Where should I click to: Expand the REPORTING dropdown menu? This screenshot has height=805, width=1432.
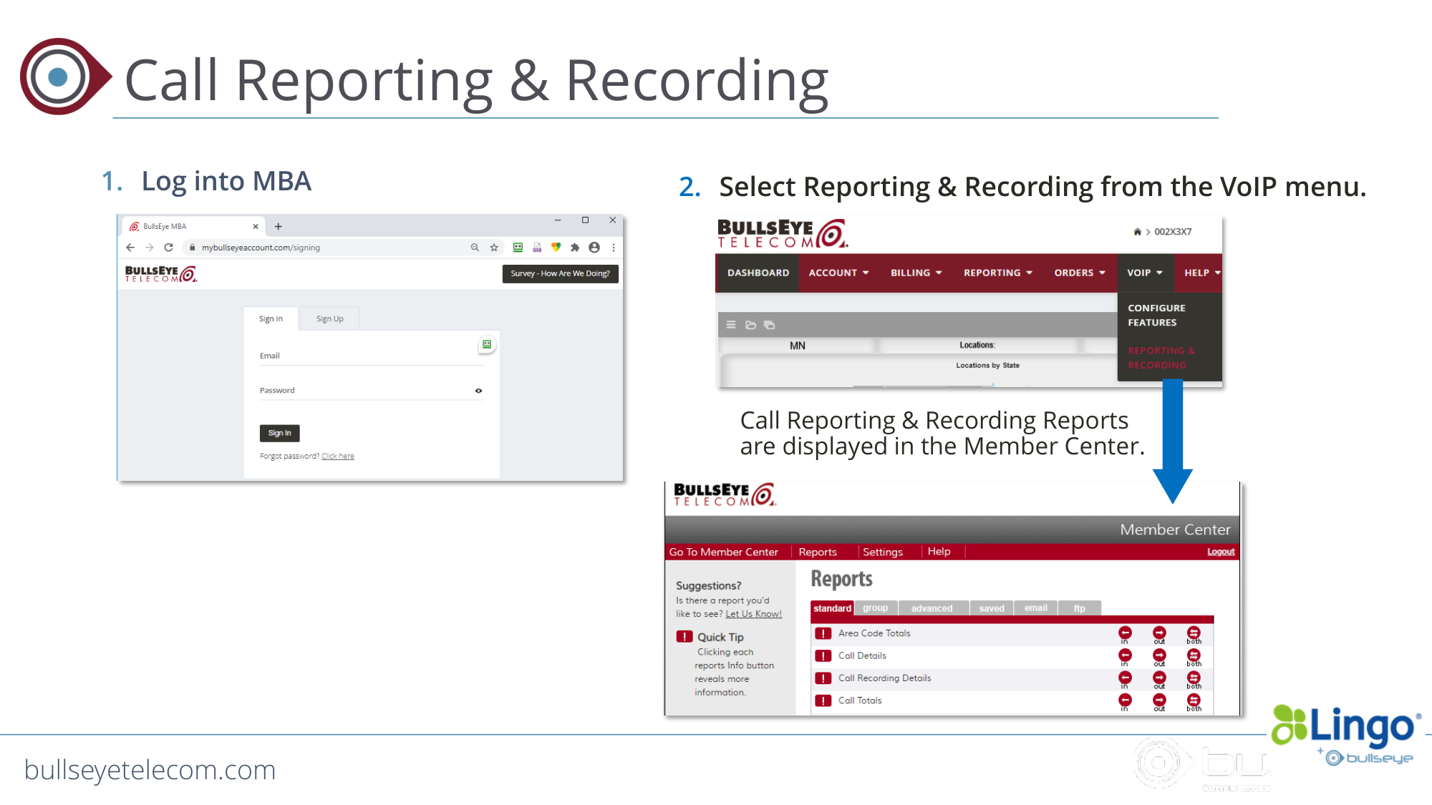[x=998, y=273]
